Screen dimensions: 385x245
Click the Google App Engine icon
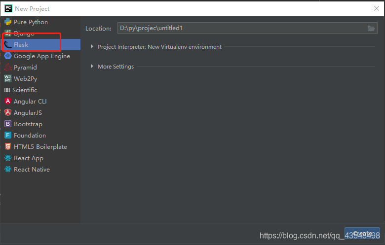8,56
